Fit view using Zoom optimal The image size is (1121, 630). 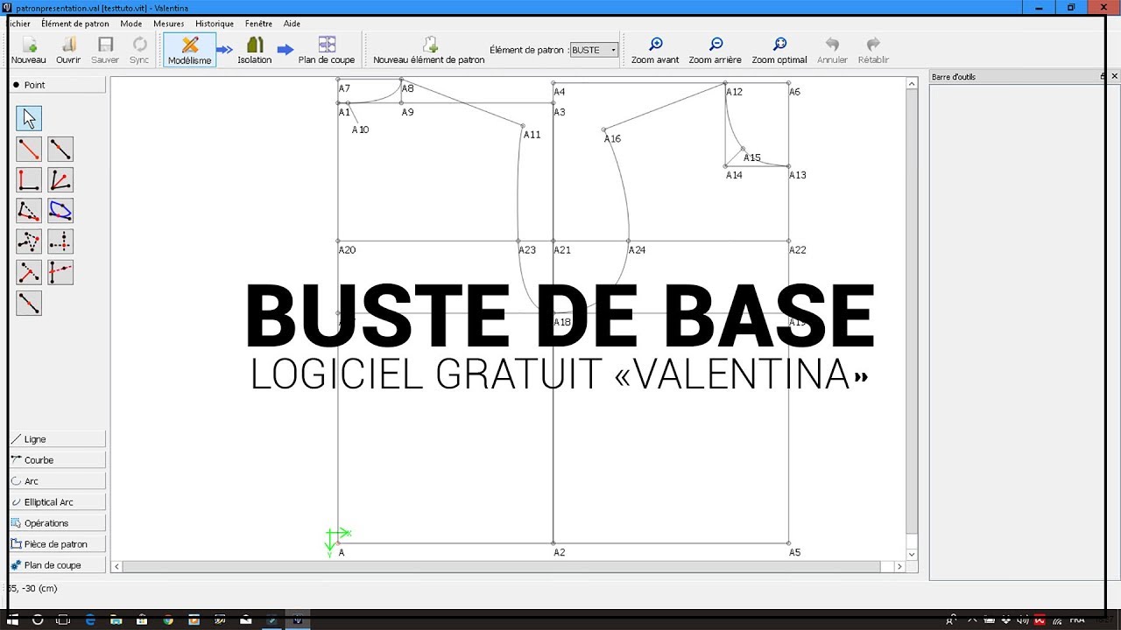779,50
